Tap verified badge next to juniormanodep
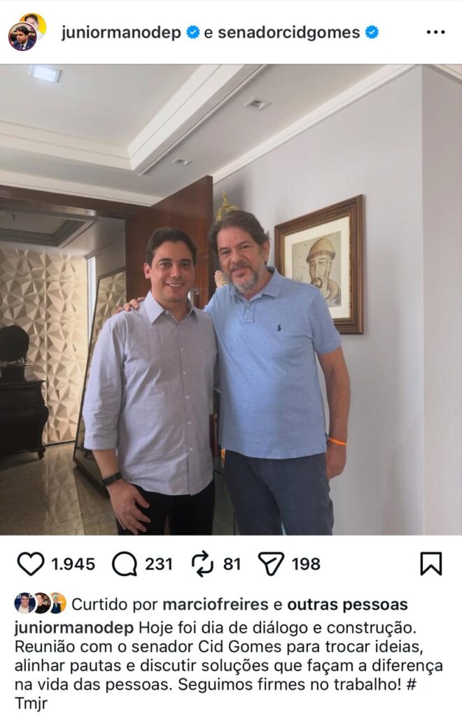 pos(193,33)
